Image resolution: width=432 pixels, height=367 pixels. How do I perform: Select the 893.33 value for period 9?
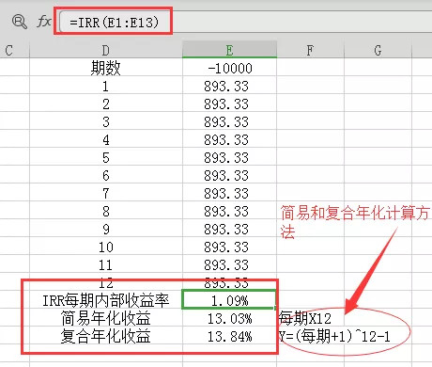pyautogui.click(x=229, y=229)
